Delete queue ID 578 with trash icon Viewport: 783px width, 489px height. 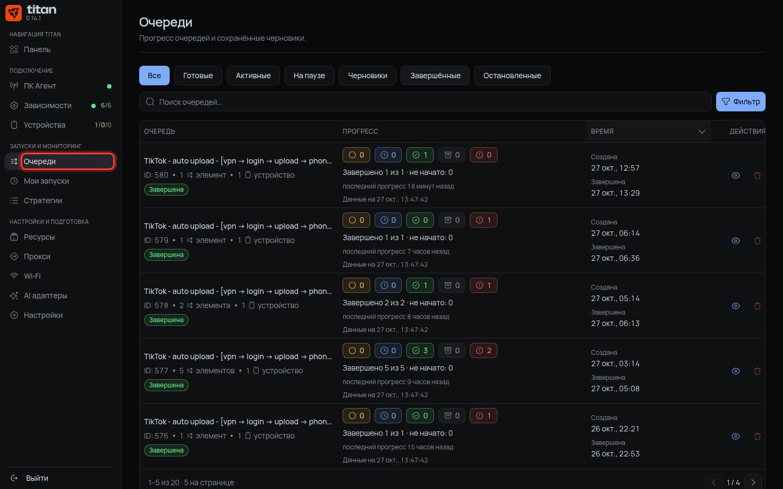tap(757, 306)
